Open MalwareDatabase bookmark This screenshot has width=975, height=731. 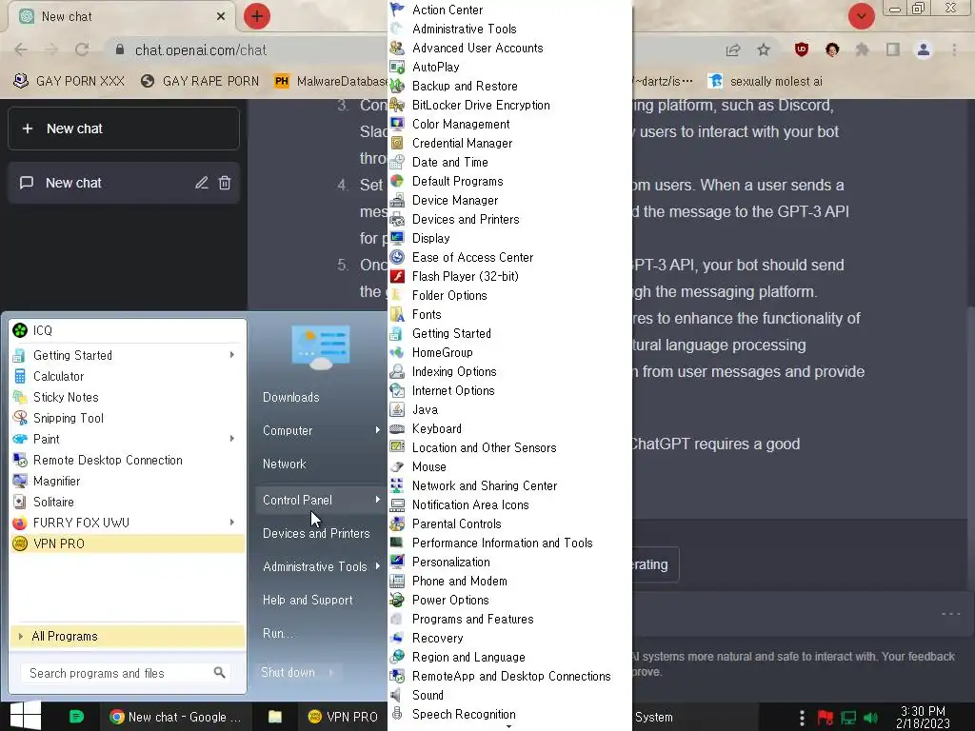click(x=331, y=82)
